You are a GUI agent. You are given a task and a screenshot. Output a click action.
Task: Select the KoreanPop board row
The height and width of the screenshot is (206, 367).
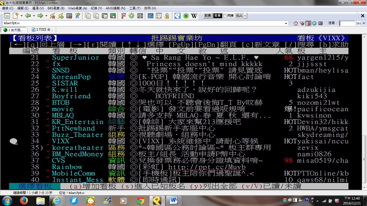[x=179, y=77]
